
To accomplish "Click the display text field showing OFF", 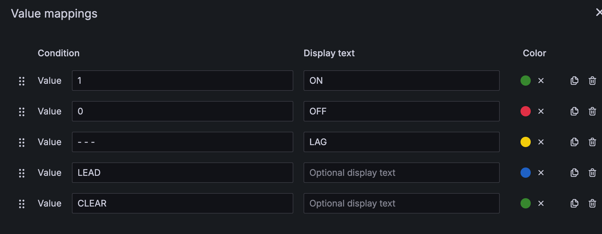I will click(401, 111).
